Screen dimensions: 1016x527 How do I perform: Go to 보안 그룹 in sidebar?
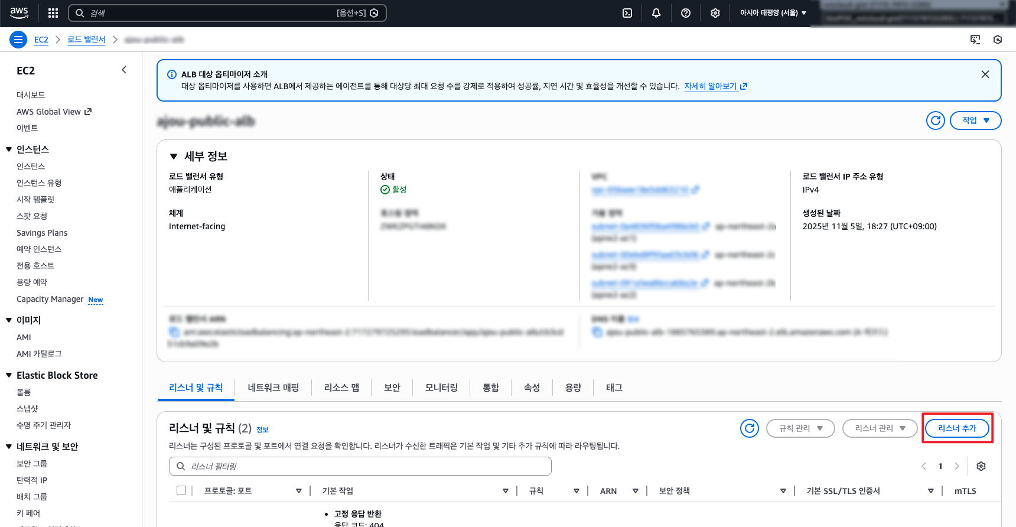tap(32, 464)
